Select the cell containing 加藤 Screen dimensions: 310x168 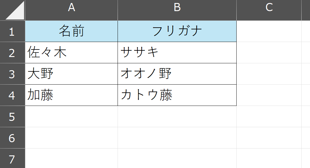(x=71, y=95)
